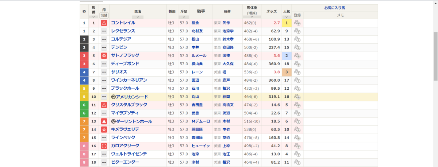Toggle the blank mark for ウインカーネリアン
The width and height of the screenshot is (438, 167).
(x=104, y=81)
